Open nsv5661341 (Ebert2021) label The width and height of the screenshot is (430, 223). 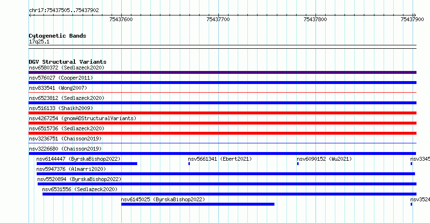pos(220,159)
